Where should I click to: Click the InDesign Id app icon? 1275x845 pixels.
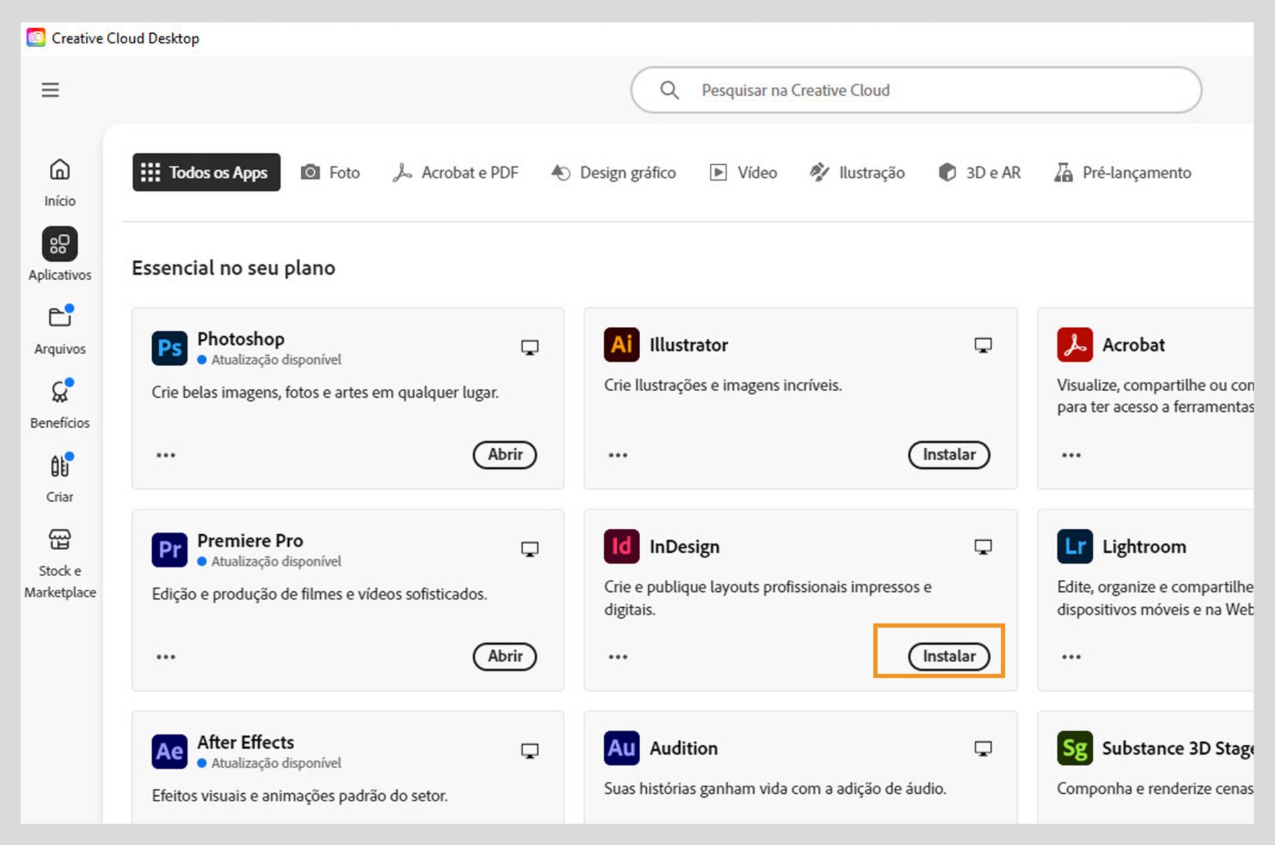621,546
